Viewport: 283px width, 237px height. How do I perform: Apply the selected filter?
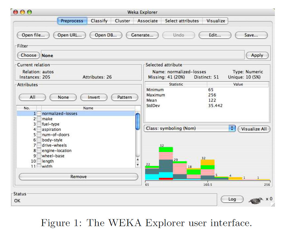257,55
